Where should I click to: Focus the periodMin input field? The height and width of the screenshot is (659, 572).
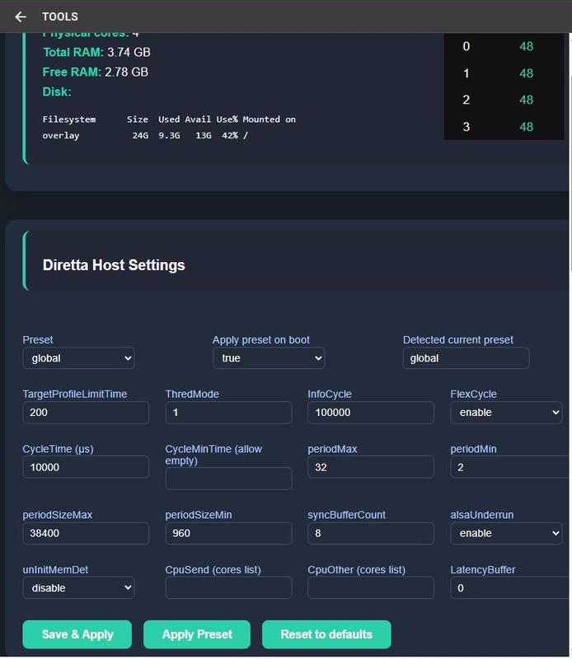coord(509,467)
